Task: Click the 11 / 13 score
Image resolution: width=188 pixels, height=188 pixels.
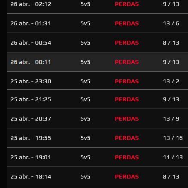Action: pos(173,157)
